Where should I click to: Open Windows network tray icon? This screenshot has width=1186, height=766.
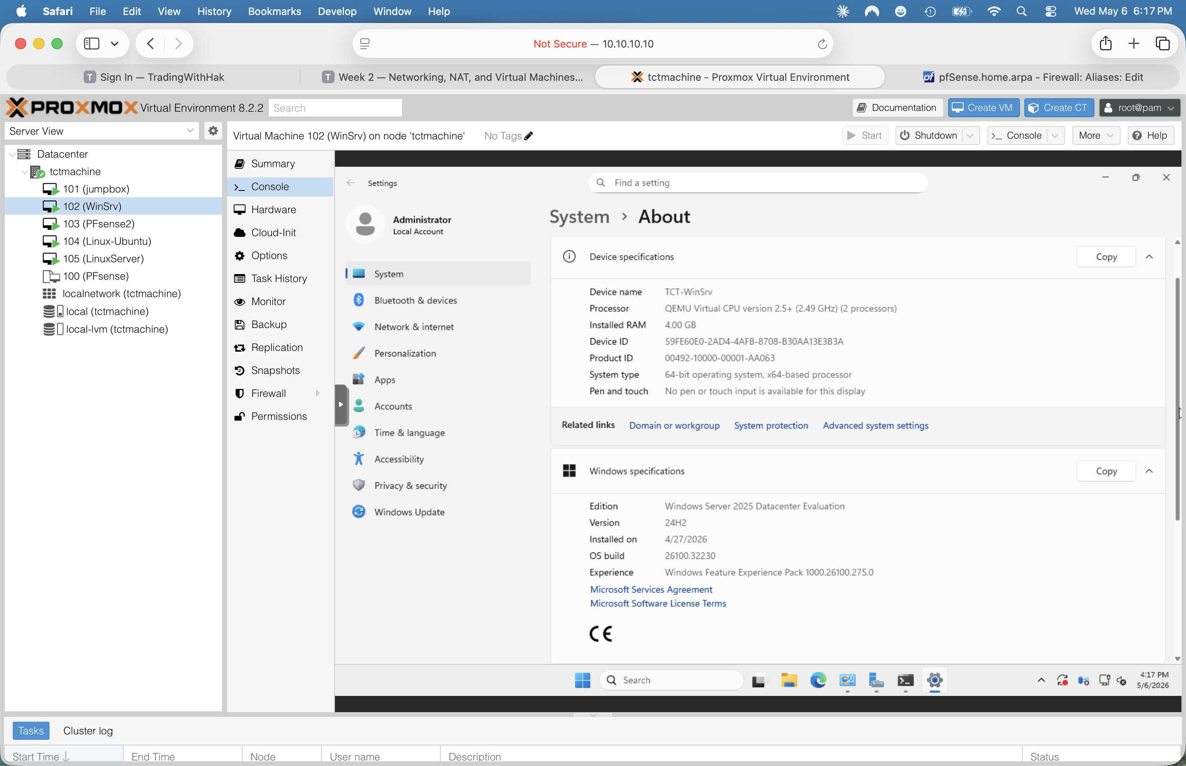pos(1104,680)
